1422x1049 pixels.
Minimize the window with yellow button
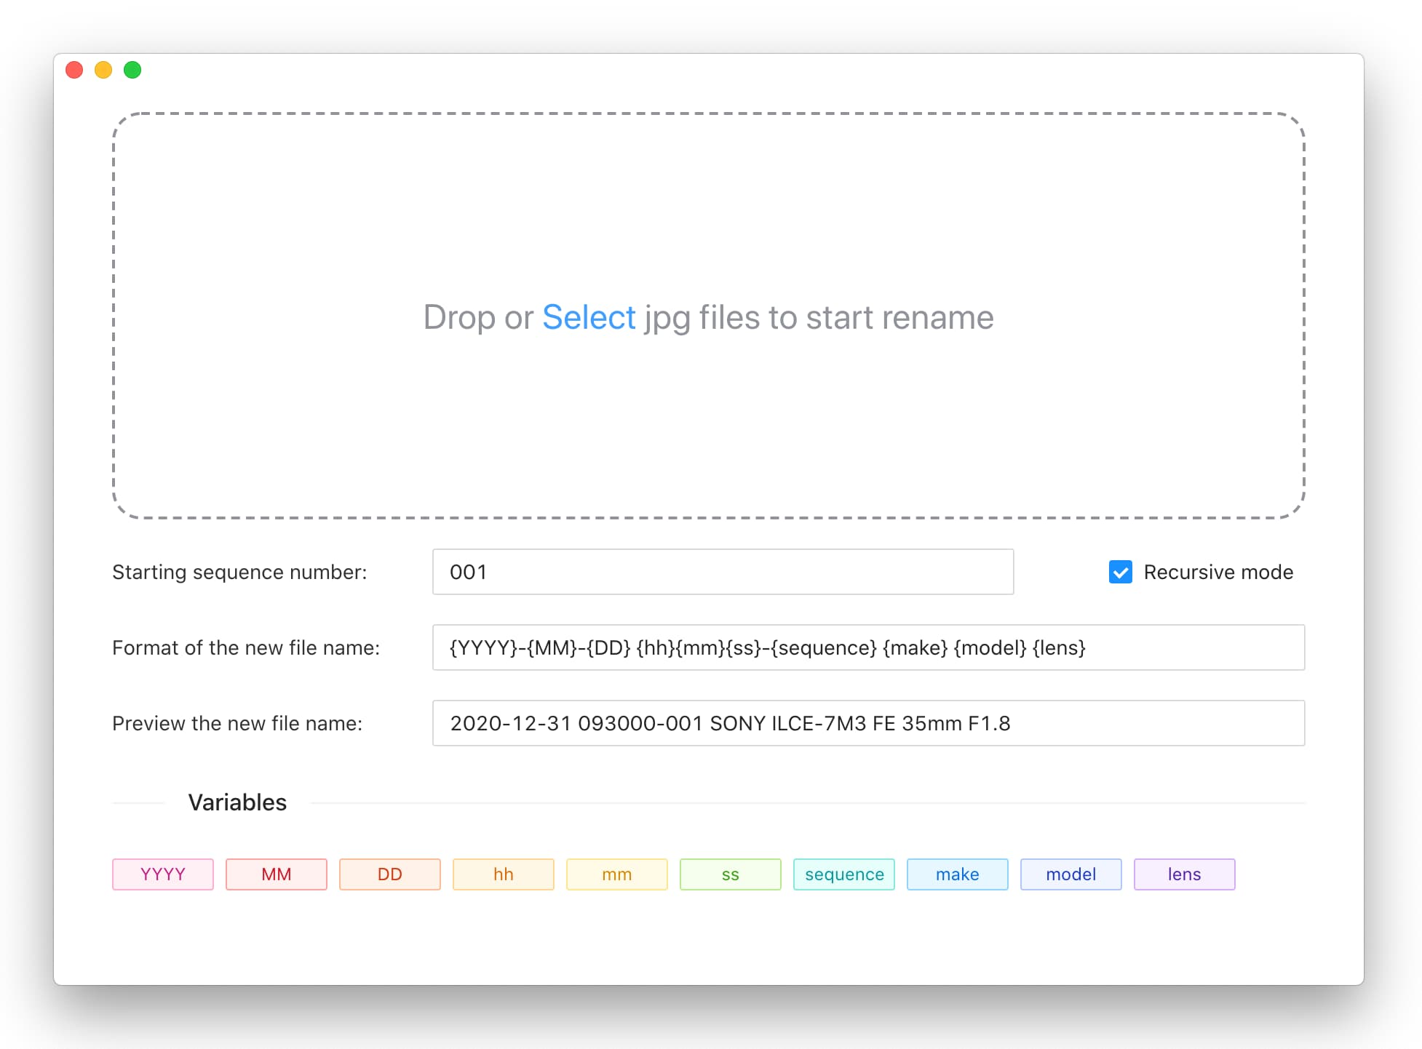pos(103,70)
